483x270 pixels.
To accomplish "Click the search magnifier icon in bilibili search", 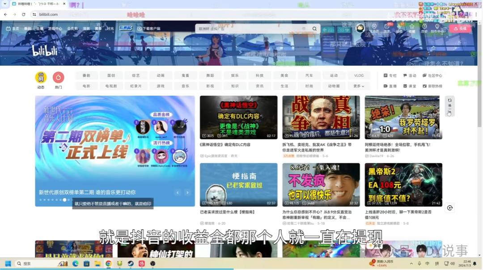I will pyautogui.click(x=314, y=29).
